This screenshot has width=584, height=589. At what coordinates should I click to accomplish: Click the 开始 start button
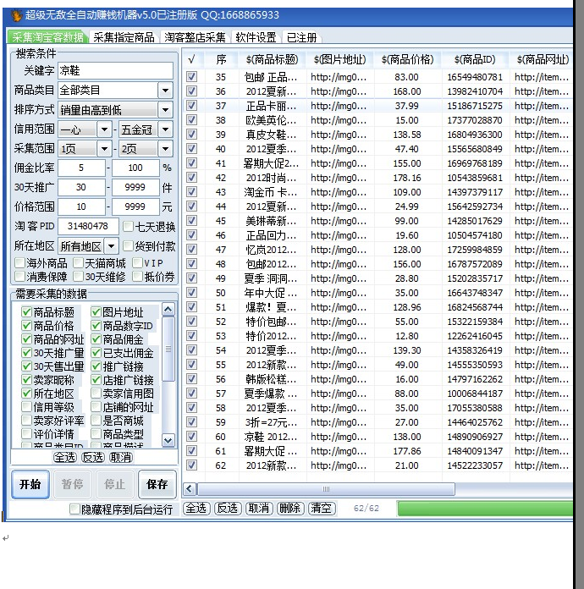pyautogui.click(x=30, y=484)
